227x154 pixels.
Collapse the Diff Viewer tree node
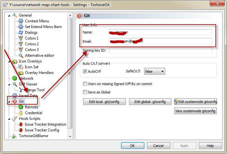coord(9,84)
